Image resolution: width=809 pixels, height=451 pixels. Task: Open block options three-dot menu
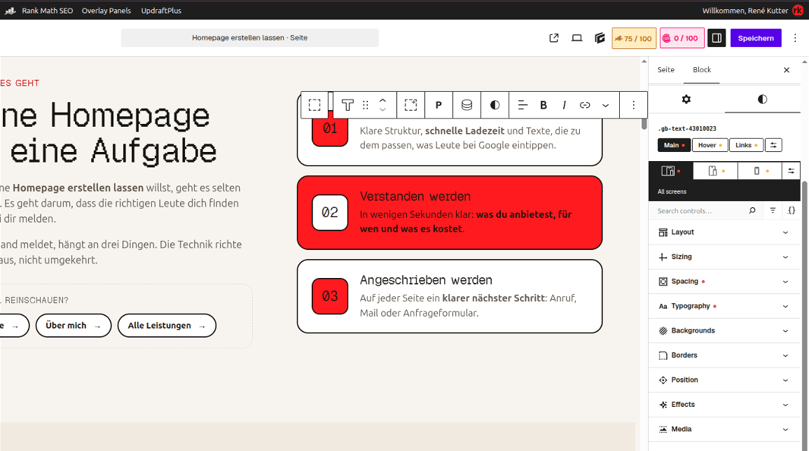tap(634, 105)
